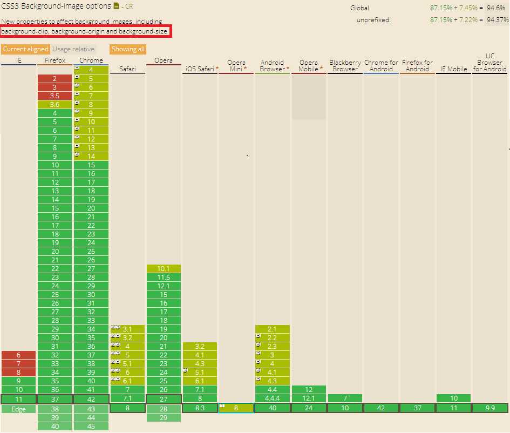Click the note markers on Safari 3.2
Image resolution: width=510 pixels, height=433 pixels.
coord(116,336)
